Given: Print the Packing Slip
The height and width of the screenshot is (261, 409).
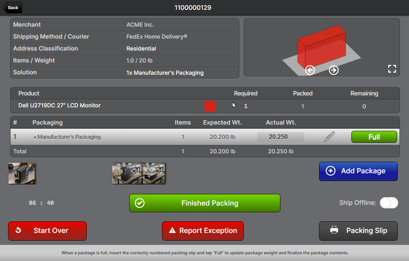Looking at the screenshot, I should [x=358, y=231].
